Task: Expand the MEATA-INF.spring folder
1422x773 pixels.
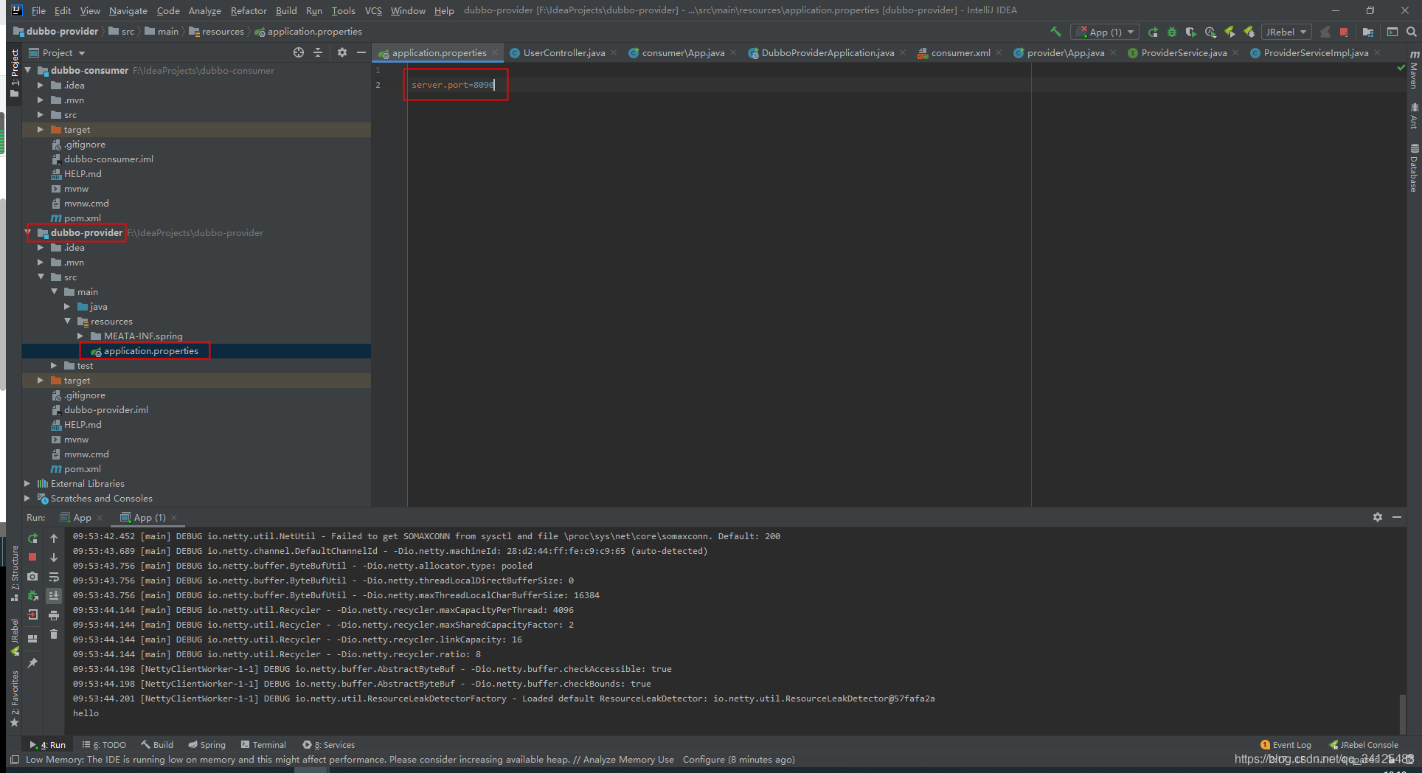Action: 80,336
